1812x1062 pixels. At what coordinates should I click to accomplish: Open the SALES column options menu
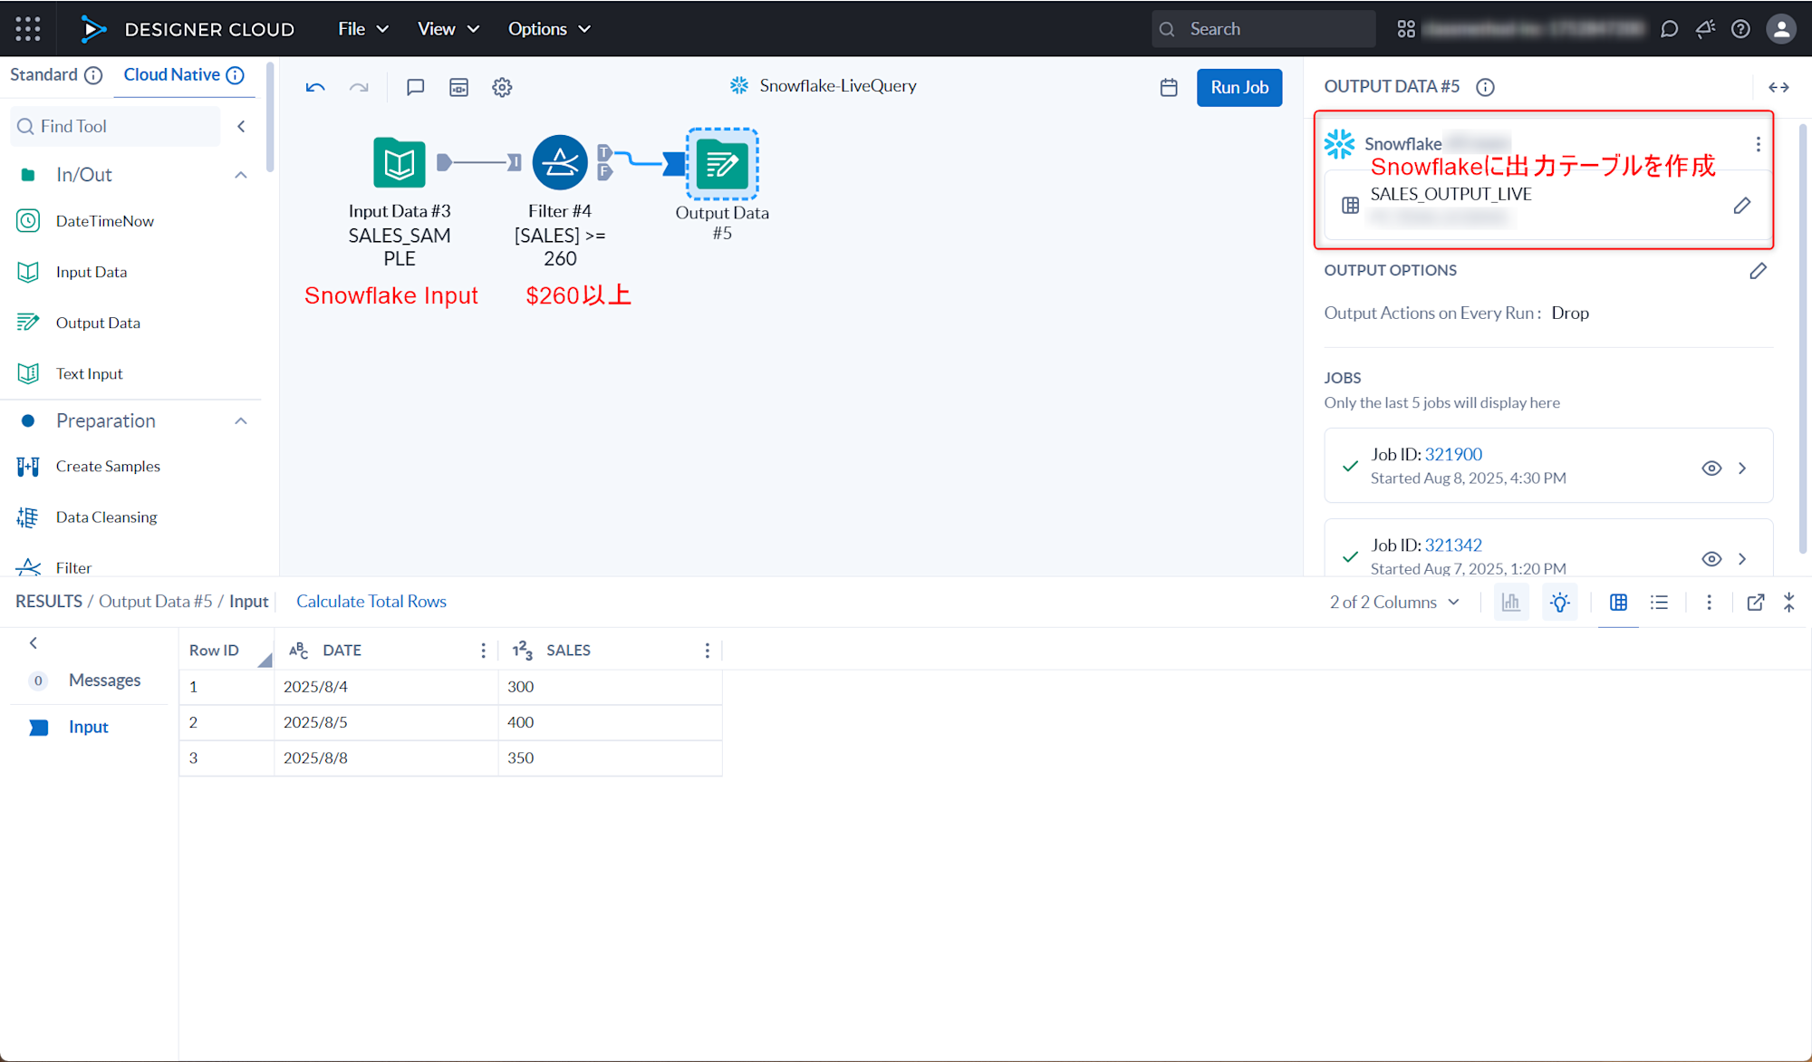[708, 651]
